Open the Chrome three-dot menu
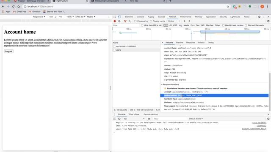 tap(267, 7)
